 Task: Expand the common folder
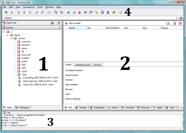(x=15, y=42)
